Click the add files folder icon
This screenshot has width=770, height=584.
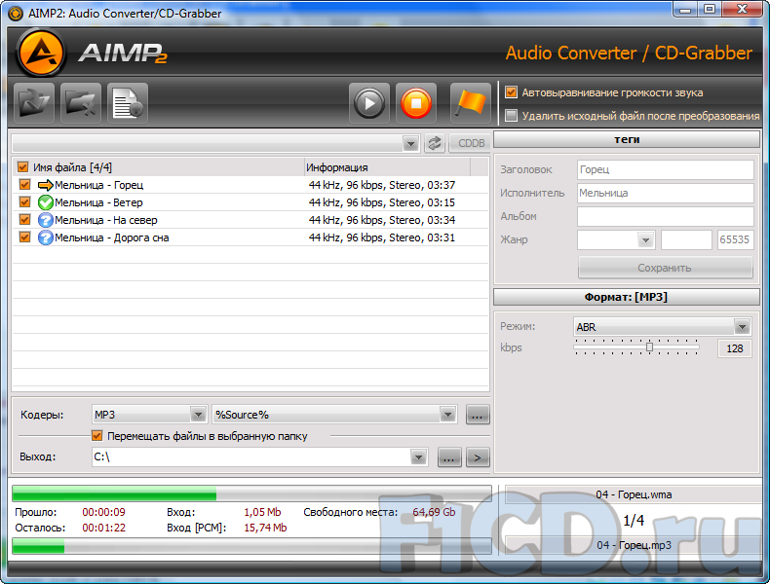(x=34, y=103)
